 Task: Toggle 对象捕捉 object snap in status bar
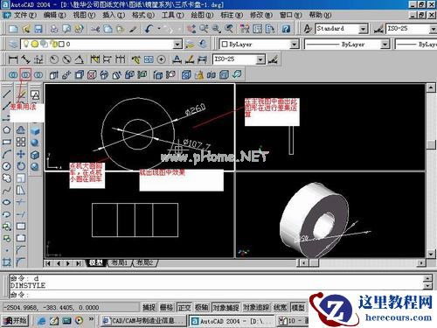(x=225, y=307)
